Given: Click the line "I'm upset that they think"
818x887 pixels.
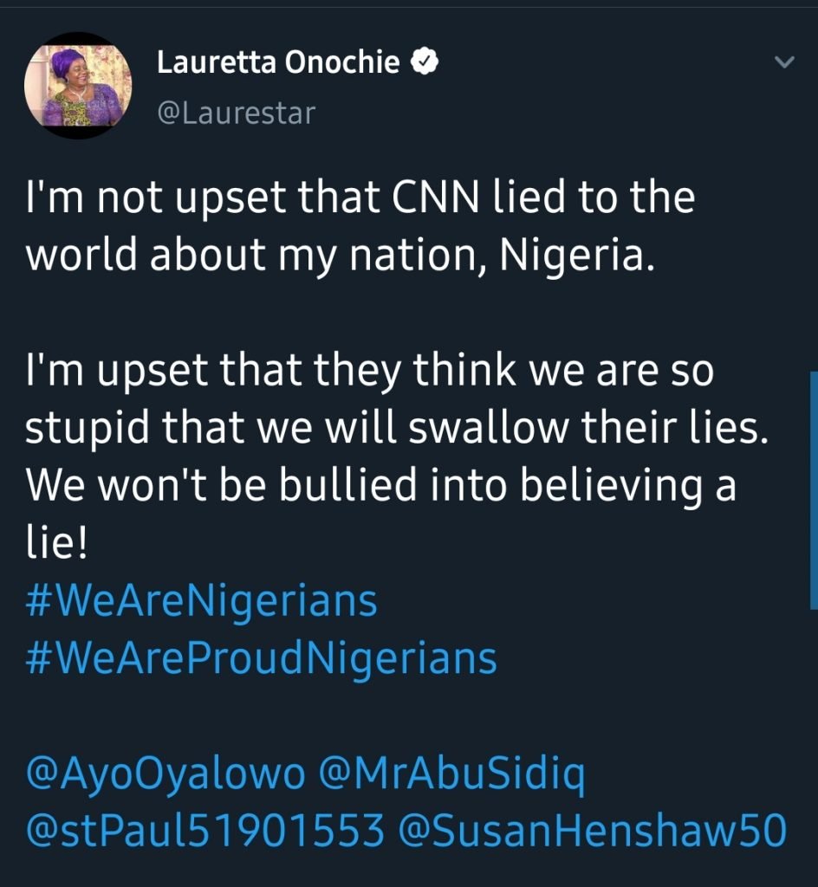Looking at the screenshot, I should tap(369, 372).
